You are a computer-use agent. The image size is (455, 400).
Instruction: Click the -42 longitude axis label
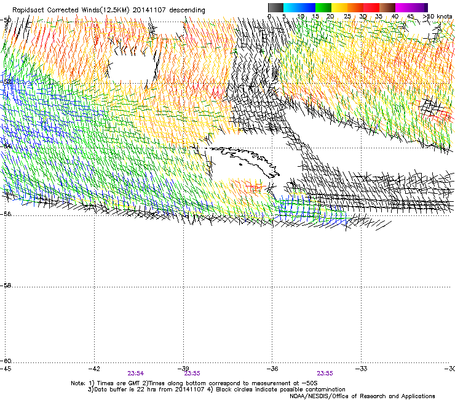point(94,369)
